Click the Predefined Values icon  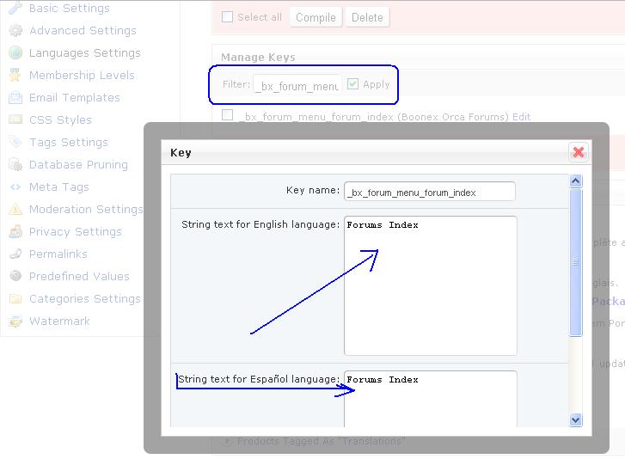[15, 276]
